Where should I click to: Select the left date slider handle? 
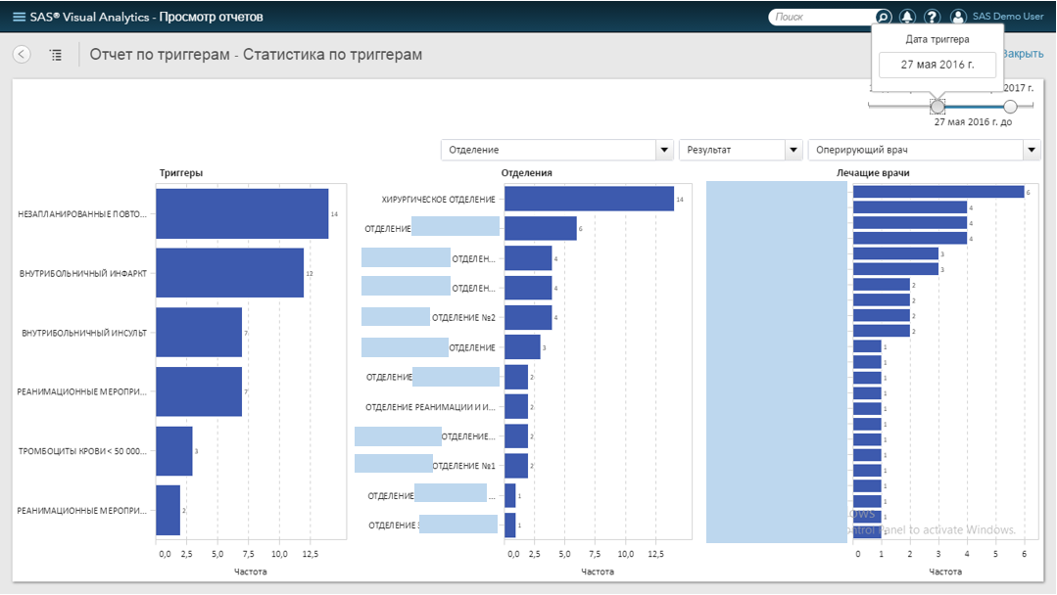pos(937,107)
